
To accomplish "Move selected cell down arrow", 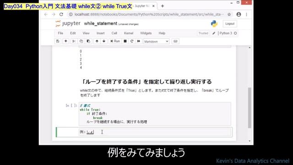I will point(104,41).
